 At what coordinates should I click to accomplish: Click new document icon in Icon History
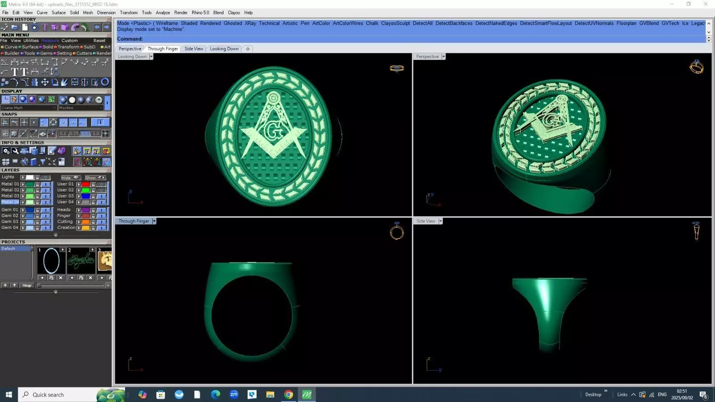pyautogui.click(x=25, y=27)
